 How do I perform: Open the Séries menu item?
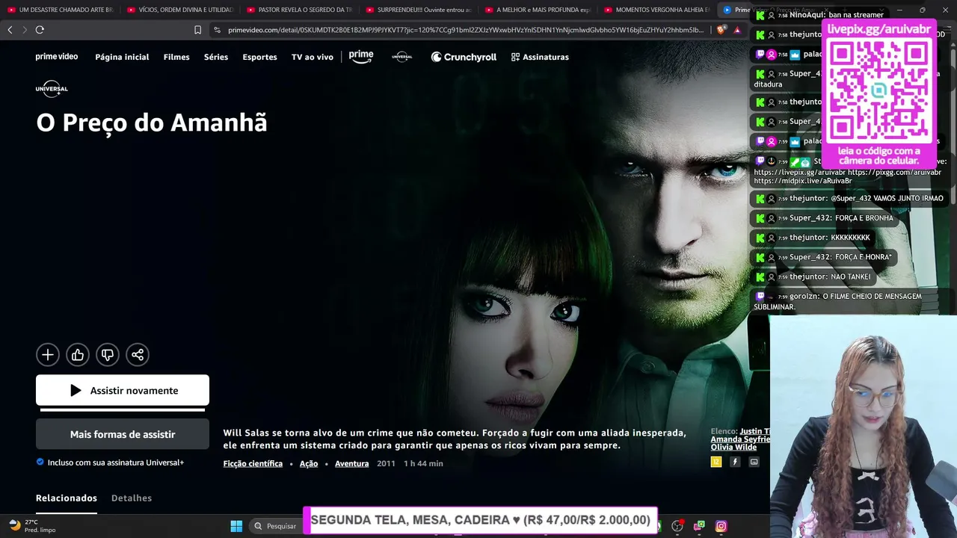click(x=216, y=57)
